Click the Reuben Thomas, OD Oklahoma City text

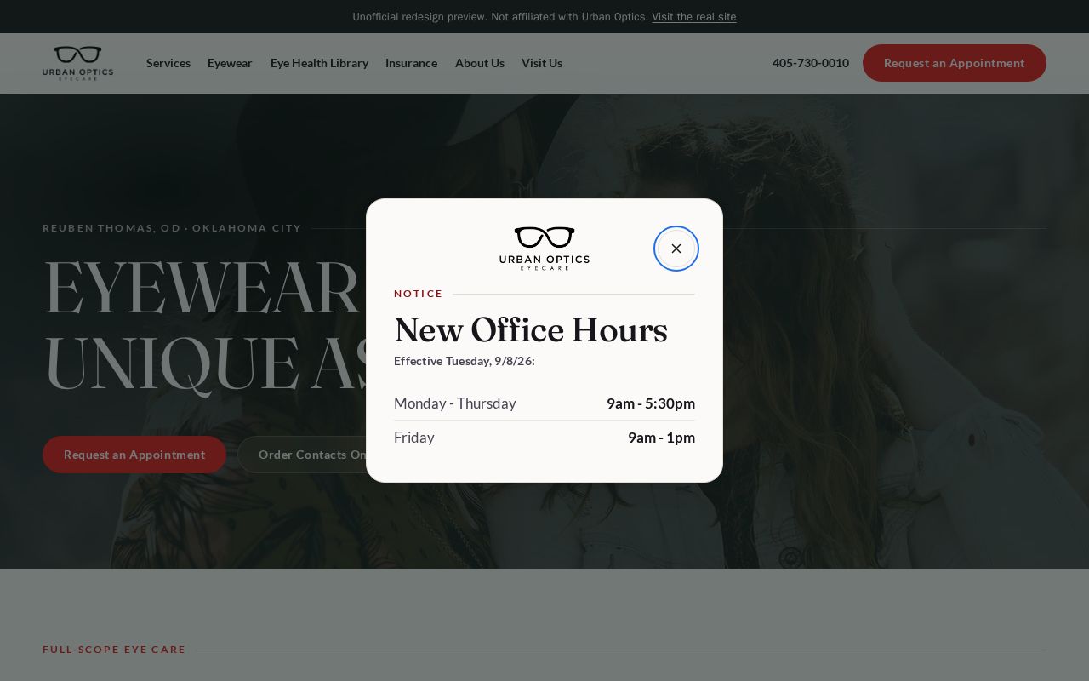172,228
